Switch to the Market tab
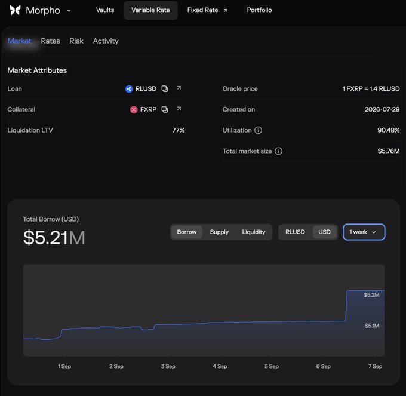Screen dimensions: 406x396 [x=20, y=41]
